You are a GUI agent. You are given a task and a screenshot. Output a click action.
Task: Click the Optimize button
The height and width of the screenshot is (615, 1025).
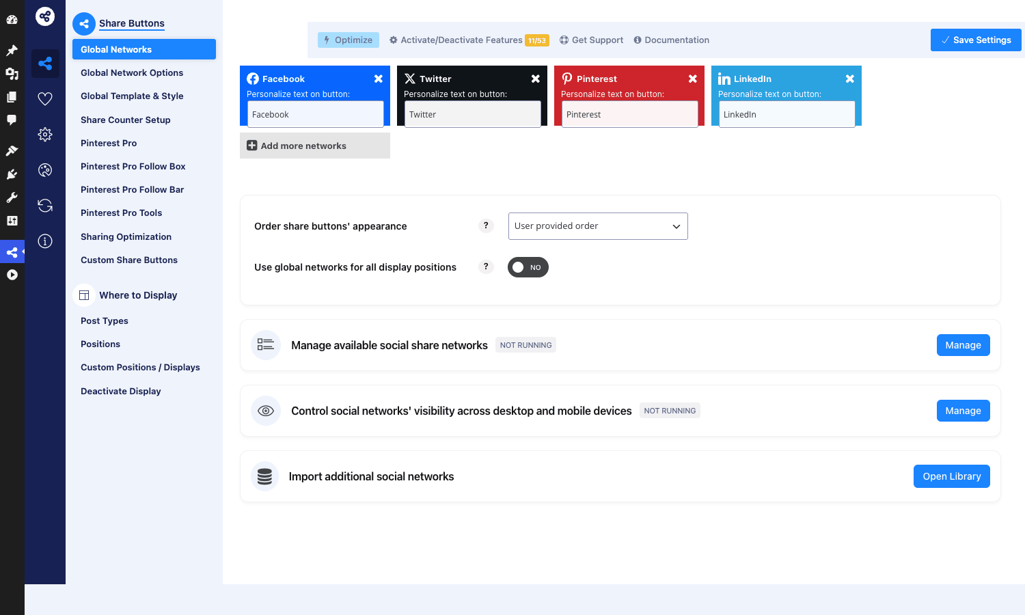pos(348,40)
